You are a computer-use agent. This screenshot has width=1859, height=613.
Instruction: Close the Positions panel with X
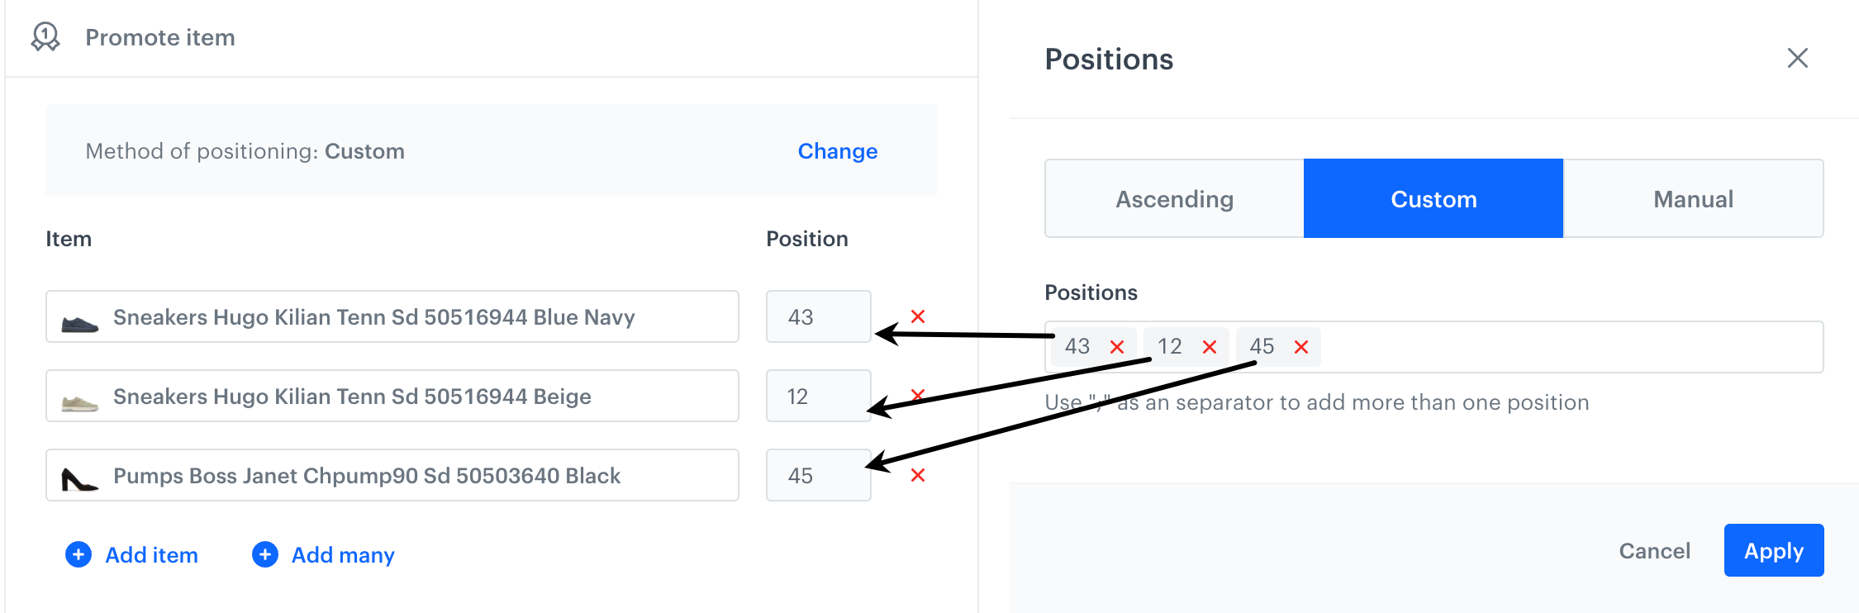pos(1798,58)
